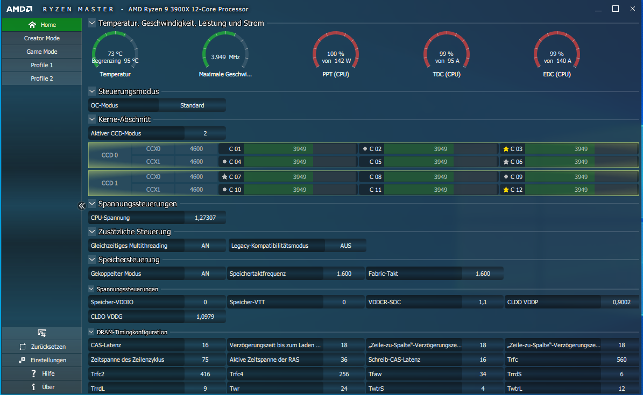Collapse the Steuerungsmodus section

[x=92, y=91]
